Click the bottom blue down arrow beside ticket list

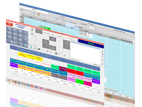(102, 64)
